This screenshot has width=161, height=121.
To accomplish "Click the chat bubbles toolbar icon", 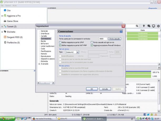I will coord(149,26).
